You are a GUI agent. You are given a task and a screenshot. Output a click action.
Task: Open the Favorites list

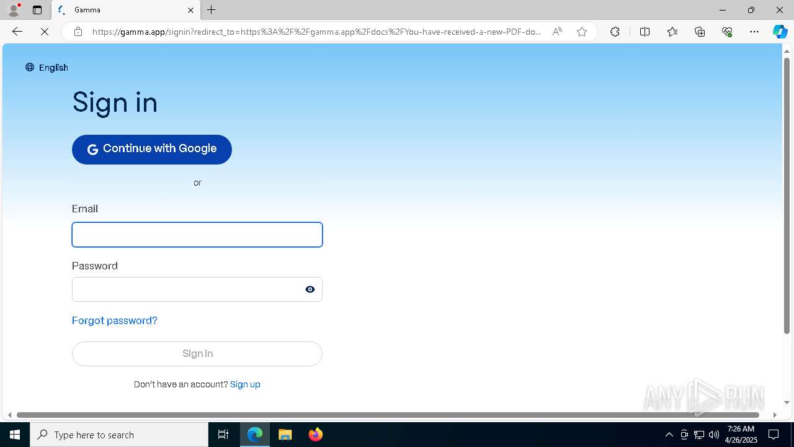(x=672, y=32)
